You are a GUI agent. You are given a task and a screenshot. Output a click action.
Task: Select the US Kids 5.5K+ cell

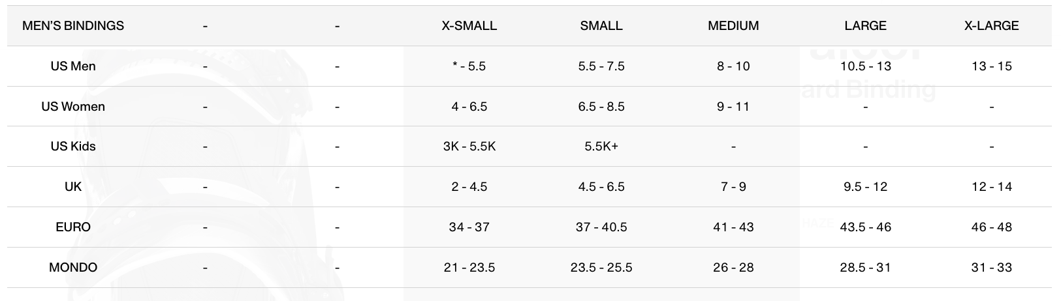601,147
